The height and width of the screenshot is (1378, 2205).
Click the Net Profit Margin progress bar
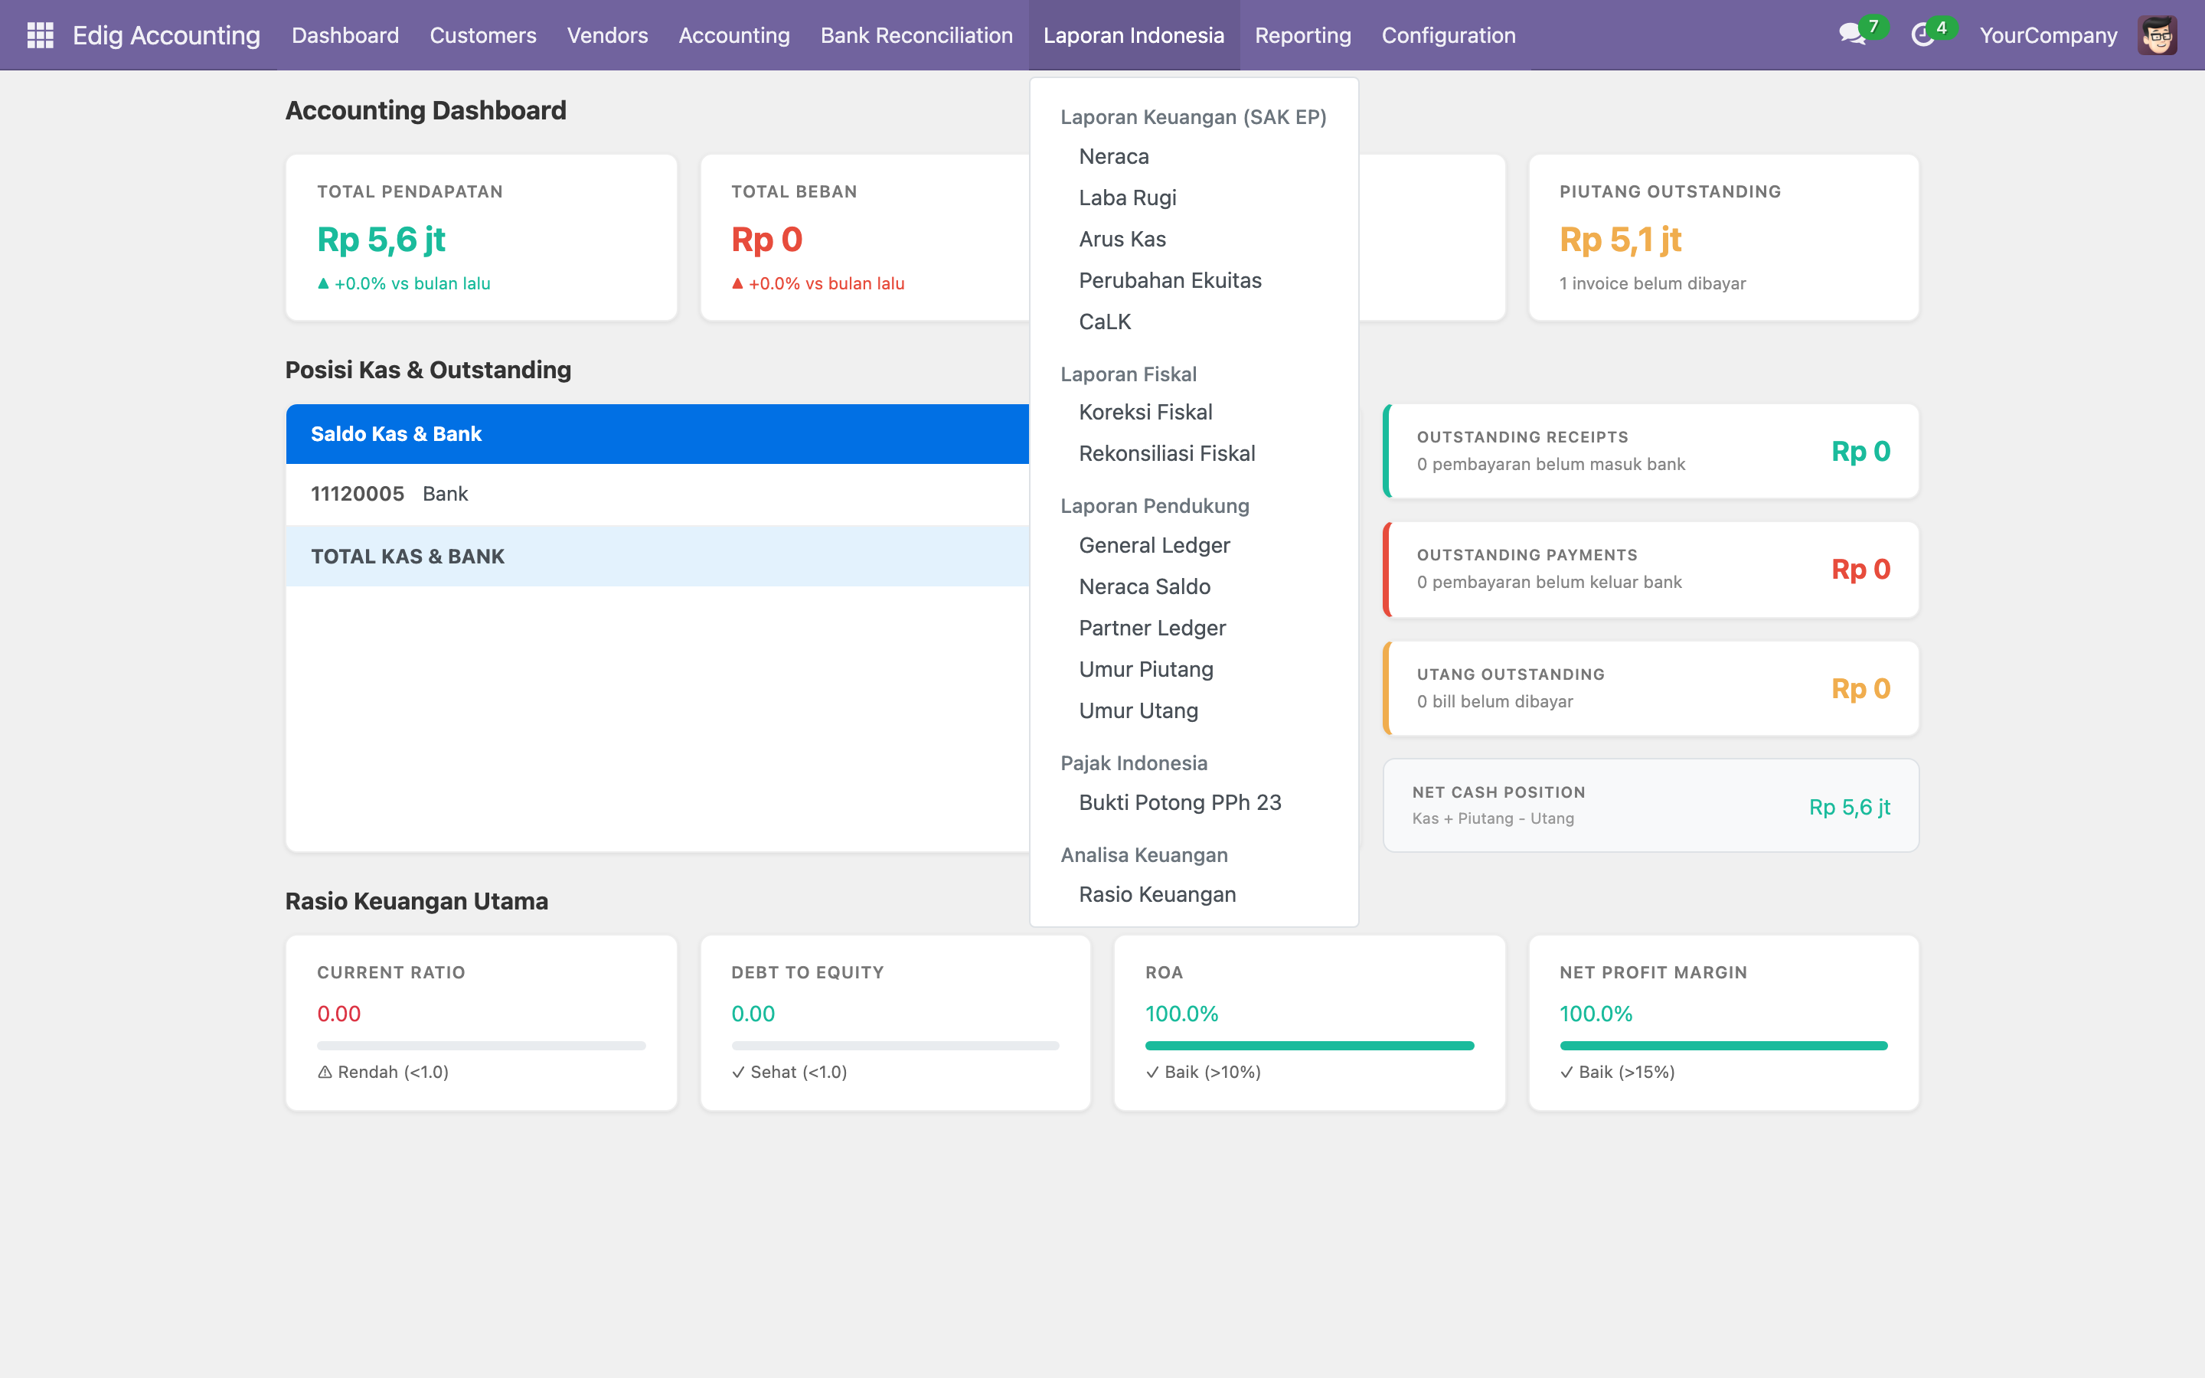(x=1723, y=1045)
